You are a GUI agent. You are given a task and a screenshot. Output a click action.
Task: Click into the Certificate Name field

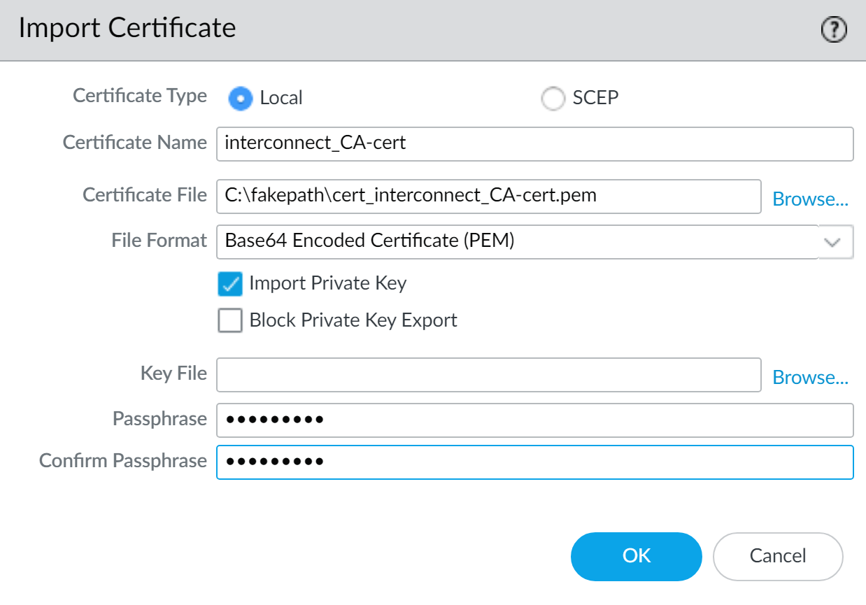pos(534,143)
